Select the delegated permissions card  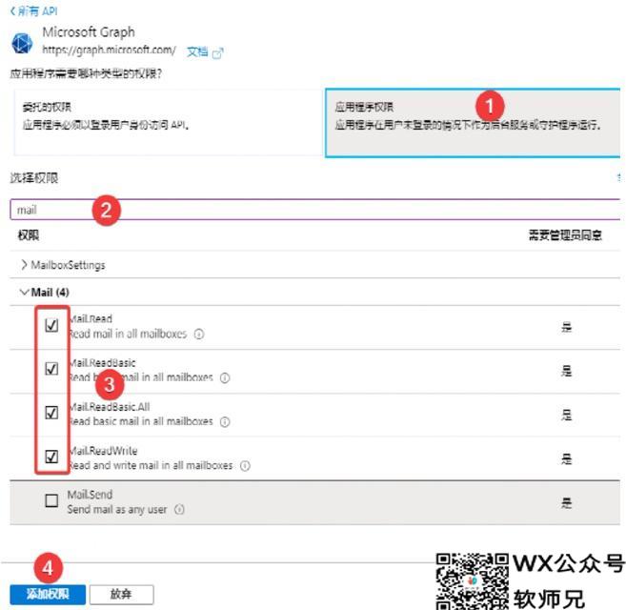[x=168, y=122]
